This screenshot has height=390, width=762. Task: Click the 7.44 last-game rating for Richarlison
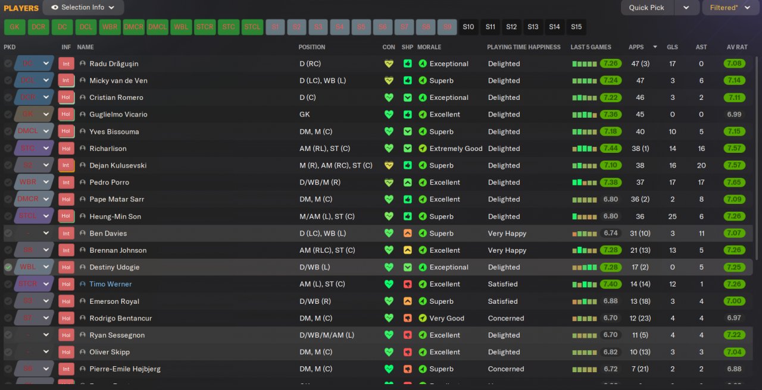pyautogui.click(x=611, y=149)
